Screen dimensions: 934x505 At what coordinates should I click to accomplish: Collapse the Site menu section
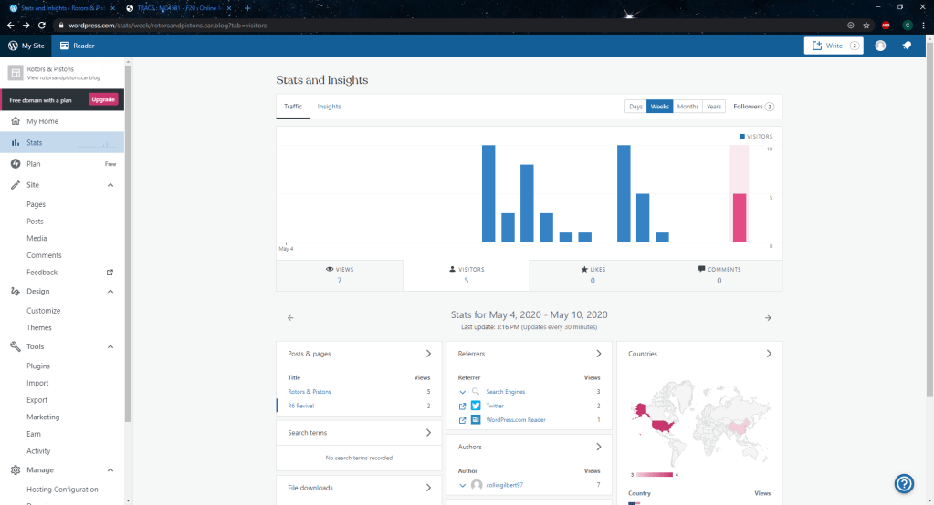(x=110, y=185)
